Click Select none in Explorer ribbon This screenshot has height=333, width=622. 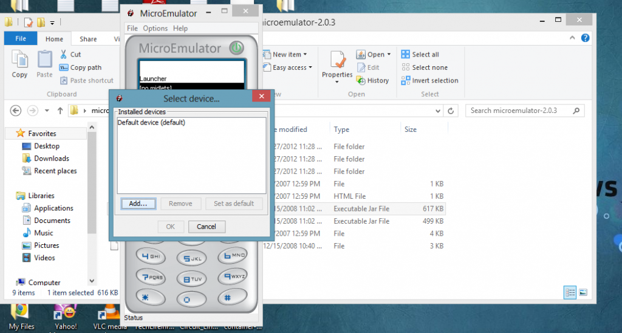click(425, 67)
